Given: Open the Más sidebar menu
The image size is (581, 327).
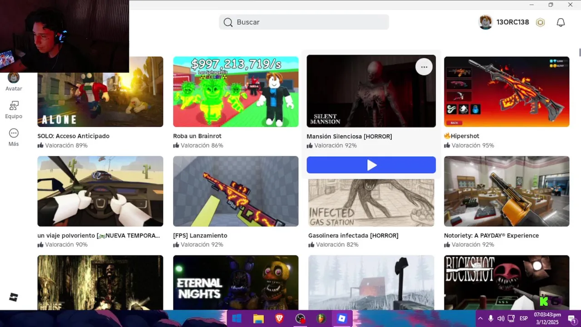Looking at the screenshot, I should tap(14, 137).
